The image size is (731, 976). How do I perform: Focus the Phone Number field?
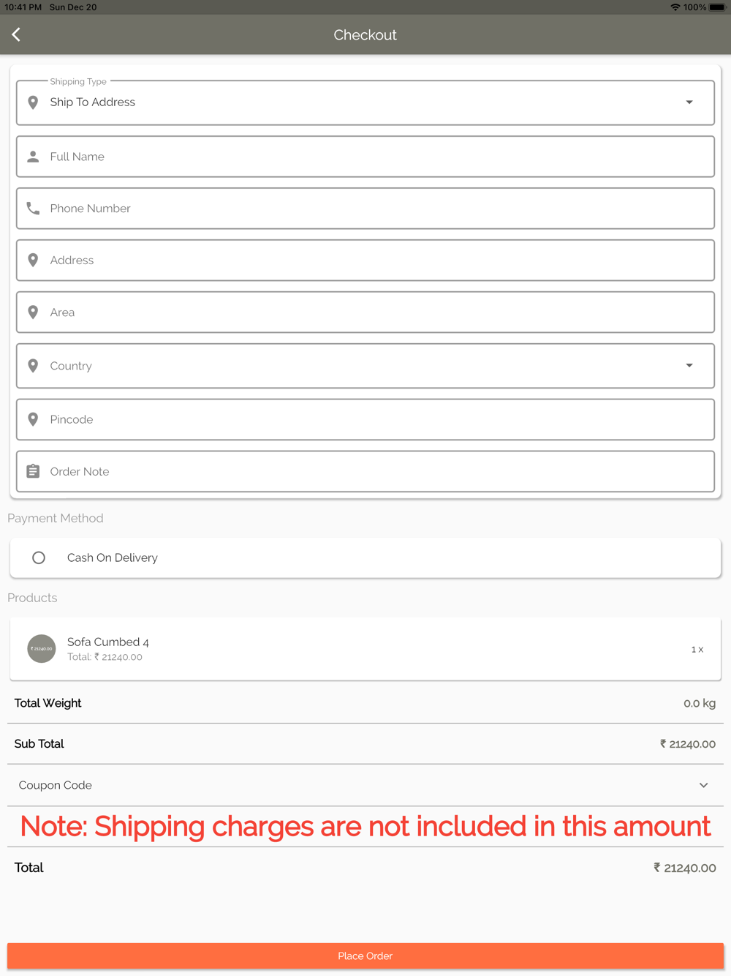[x=365, y=209]
